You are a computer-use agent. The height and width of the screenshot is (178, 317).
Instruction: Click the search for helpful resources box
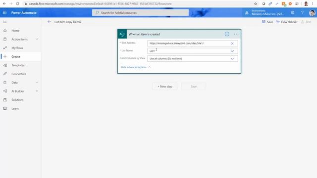click(x=140, y=12)
